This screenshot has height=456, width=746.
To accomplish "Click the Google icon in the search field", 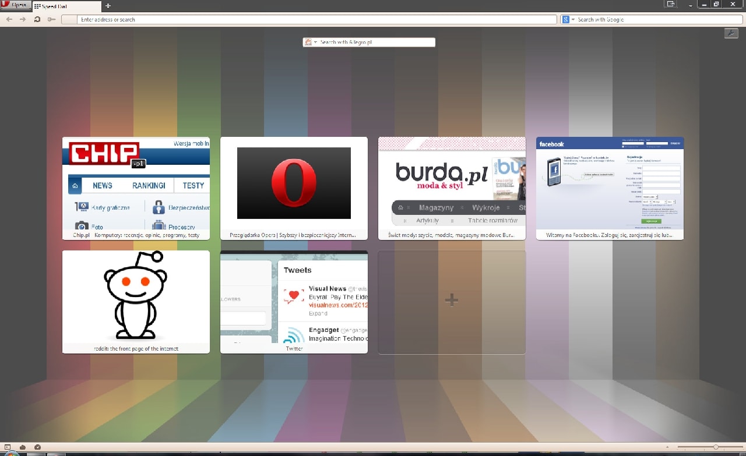I will point(565,19).
